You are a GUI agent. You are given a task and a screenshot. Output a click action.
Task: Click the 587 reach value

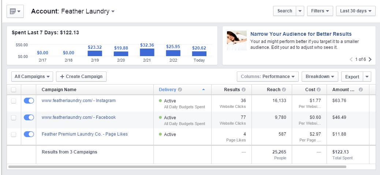(x=282, y=134)
